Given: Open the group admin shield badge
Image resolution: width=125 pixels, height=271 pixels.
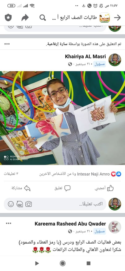Looking at the screenshot, I should pos(8,18).
